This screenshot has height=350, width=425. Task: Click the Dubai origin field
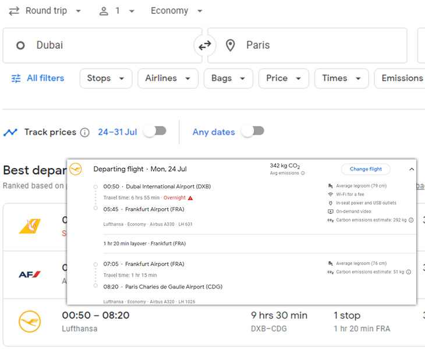102,45
